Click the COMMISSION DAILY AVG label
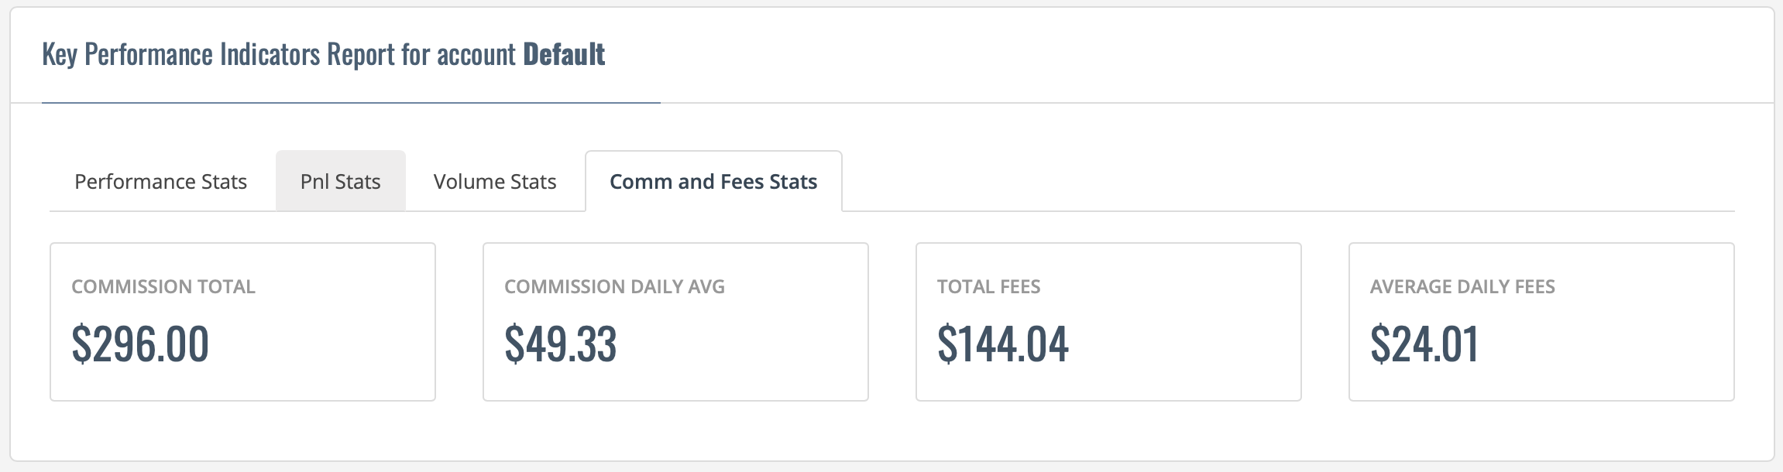Image resolution: width=1783 pixels, height=472 pixels. coord(615,287)
